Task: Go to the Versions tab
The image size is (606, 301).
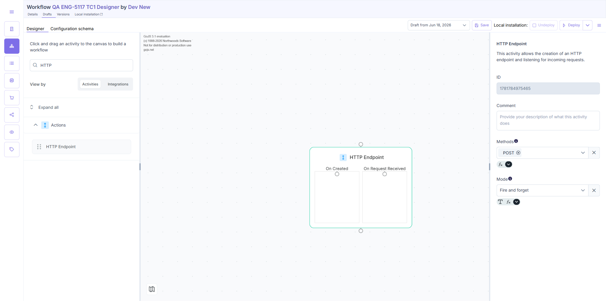Action: (x=63, y=14)
